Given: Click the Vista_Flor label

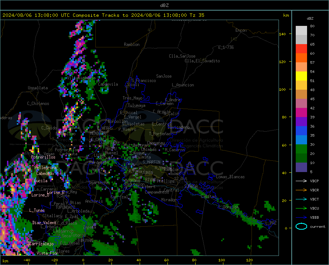Looking at the screenshot, I should point(48,253).
